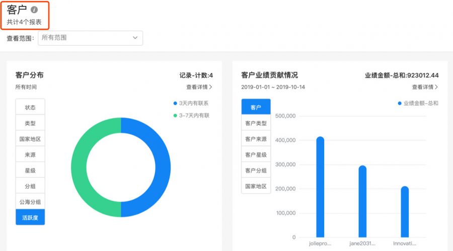Toggle the 3-7天内有联 legend item
The image size is (453, 251).
(x=191, y=115)
